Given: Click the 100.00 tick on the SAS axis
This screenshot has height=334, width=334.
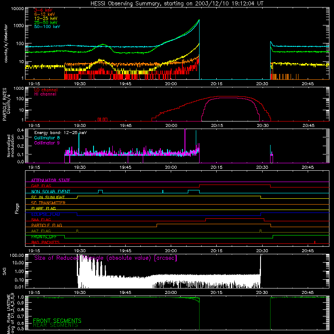Looking at the screenshot, I should (17, 255).
